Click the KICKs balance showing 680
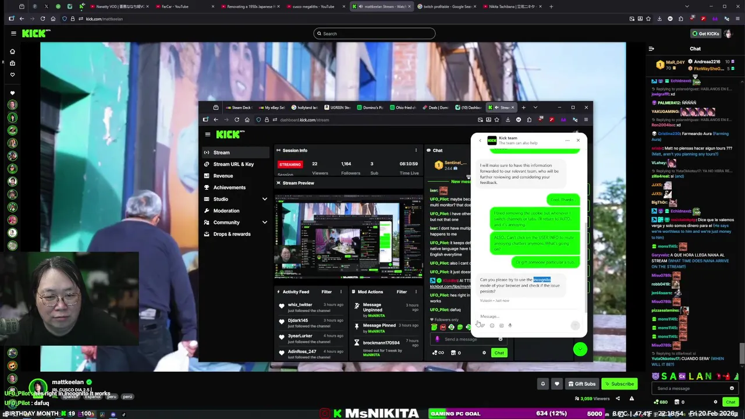The width and height of the screenshot is (745, 419). coord(661,402)
